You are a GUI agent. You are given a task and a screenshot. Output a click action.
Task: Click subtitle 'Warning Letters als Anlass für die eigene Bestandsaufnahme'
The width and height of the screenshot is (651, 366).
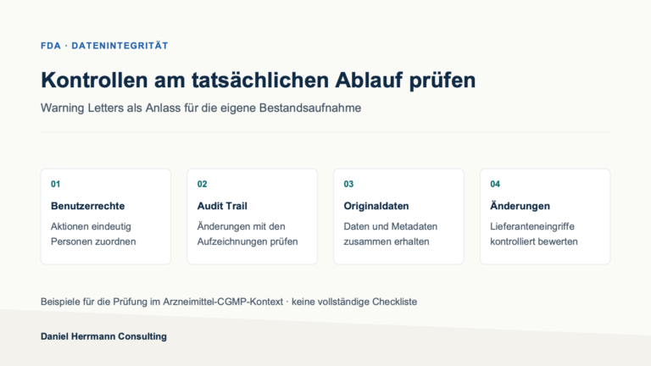pos(201,108)
